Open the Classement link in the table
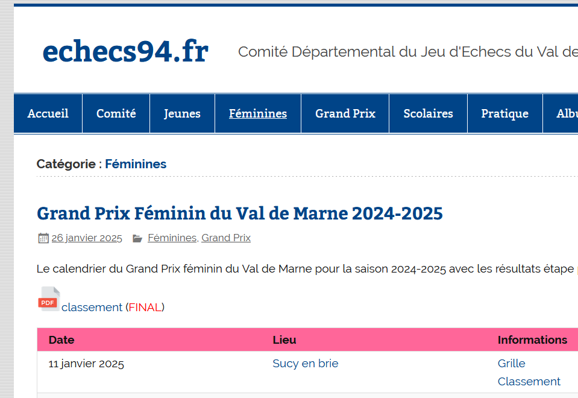Screen dimensions: 578x398 [x=529, y=381]
